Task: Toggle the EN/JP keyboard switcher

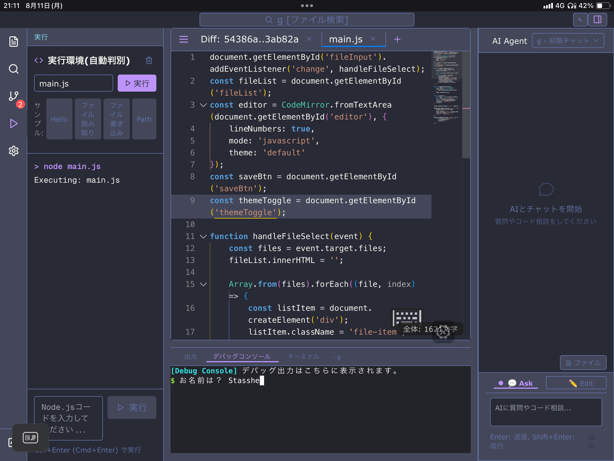Action: click(30, 437)
